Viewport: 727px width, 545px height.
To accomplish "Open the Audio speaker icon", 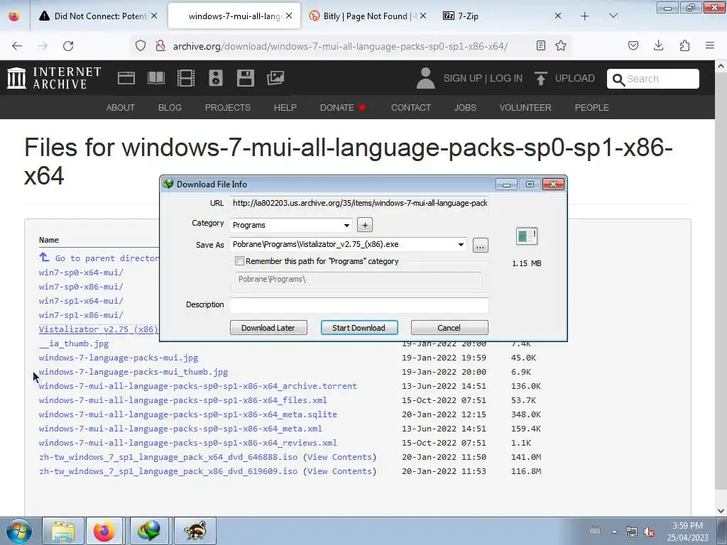I will (x=216, y=78).
